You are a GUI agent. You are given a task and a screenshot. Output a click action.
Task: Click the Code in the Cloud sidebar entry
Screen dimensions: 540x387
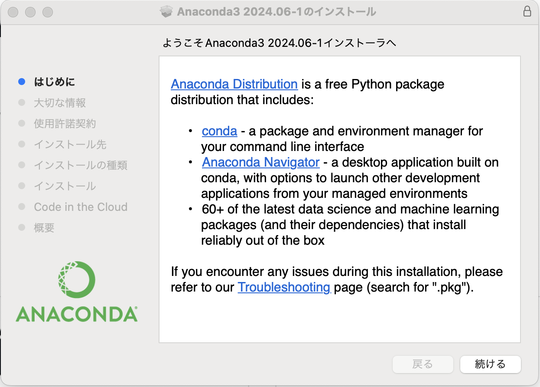pyautogui.click(x=81, y=207)
